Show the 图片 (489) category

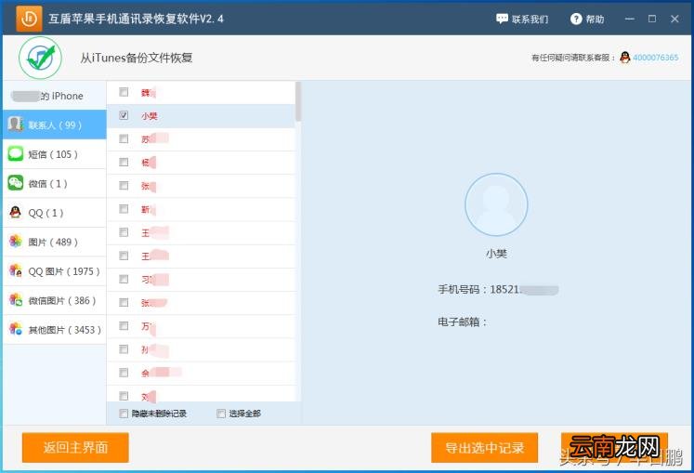coord(55,242)
